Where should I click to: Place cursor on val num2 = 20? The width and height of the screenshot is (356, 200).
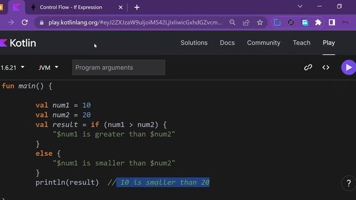(63, 115)
